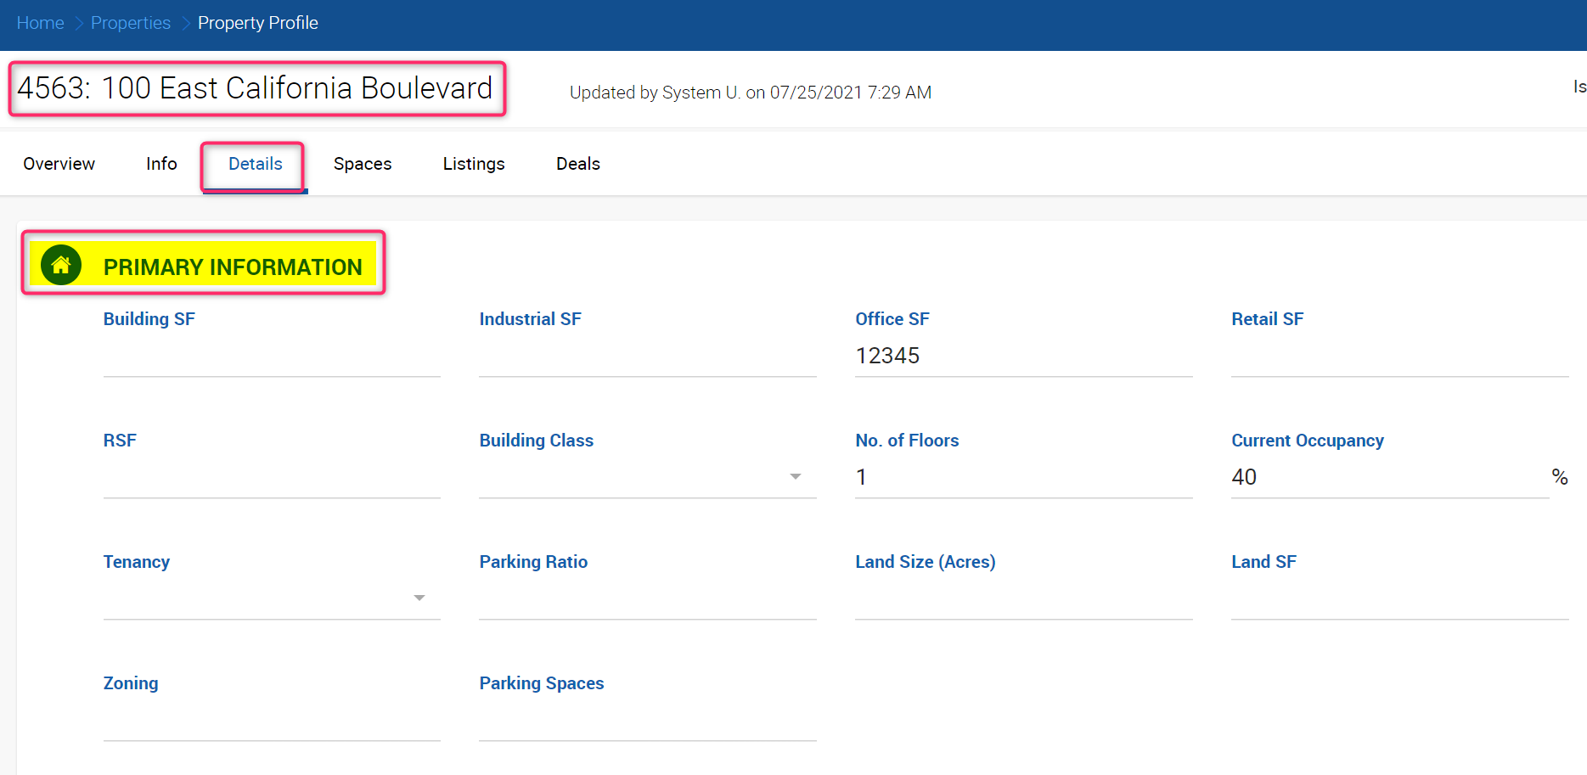Viewport: 1587px width, 775px height.
Task: Click into the Building SF field
Action: tap(272, 357)
